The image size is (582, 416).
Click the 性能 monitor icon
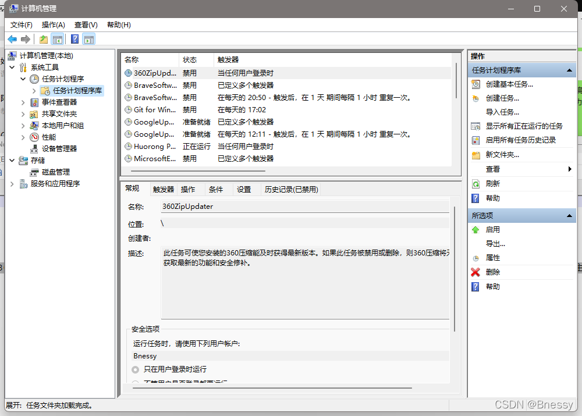point(34,137)
